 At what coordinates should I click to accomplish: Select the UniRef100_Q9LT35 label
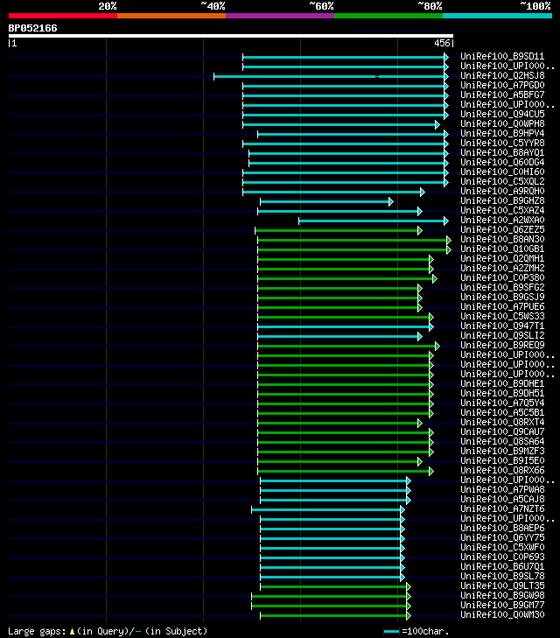[502, 585]
